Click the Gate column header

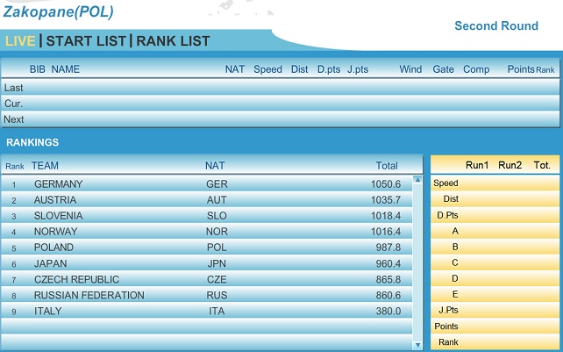443,69
